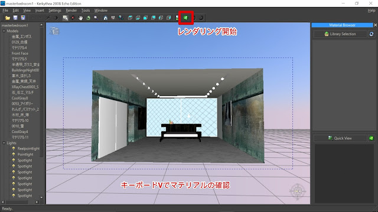Screen dimensions: 378x212
Task: Click the third solid cyan cube icon
Action: (x=146, y=18)
